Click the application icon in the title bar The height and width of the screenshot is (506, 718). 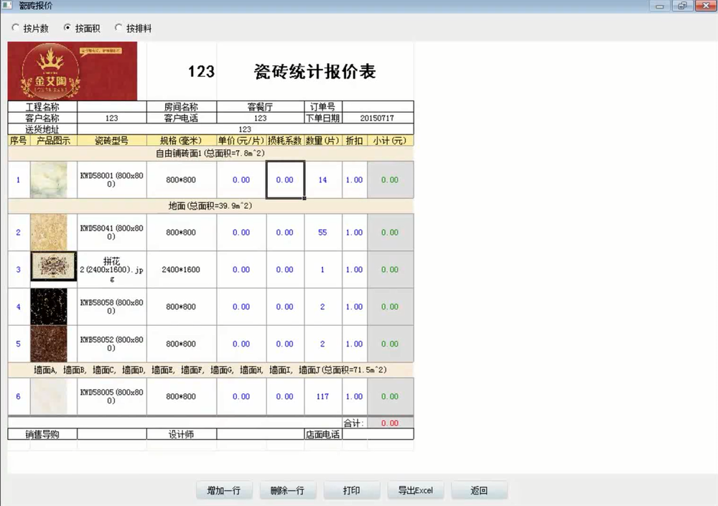tap(8, 6)
